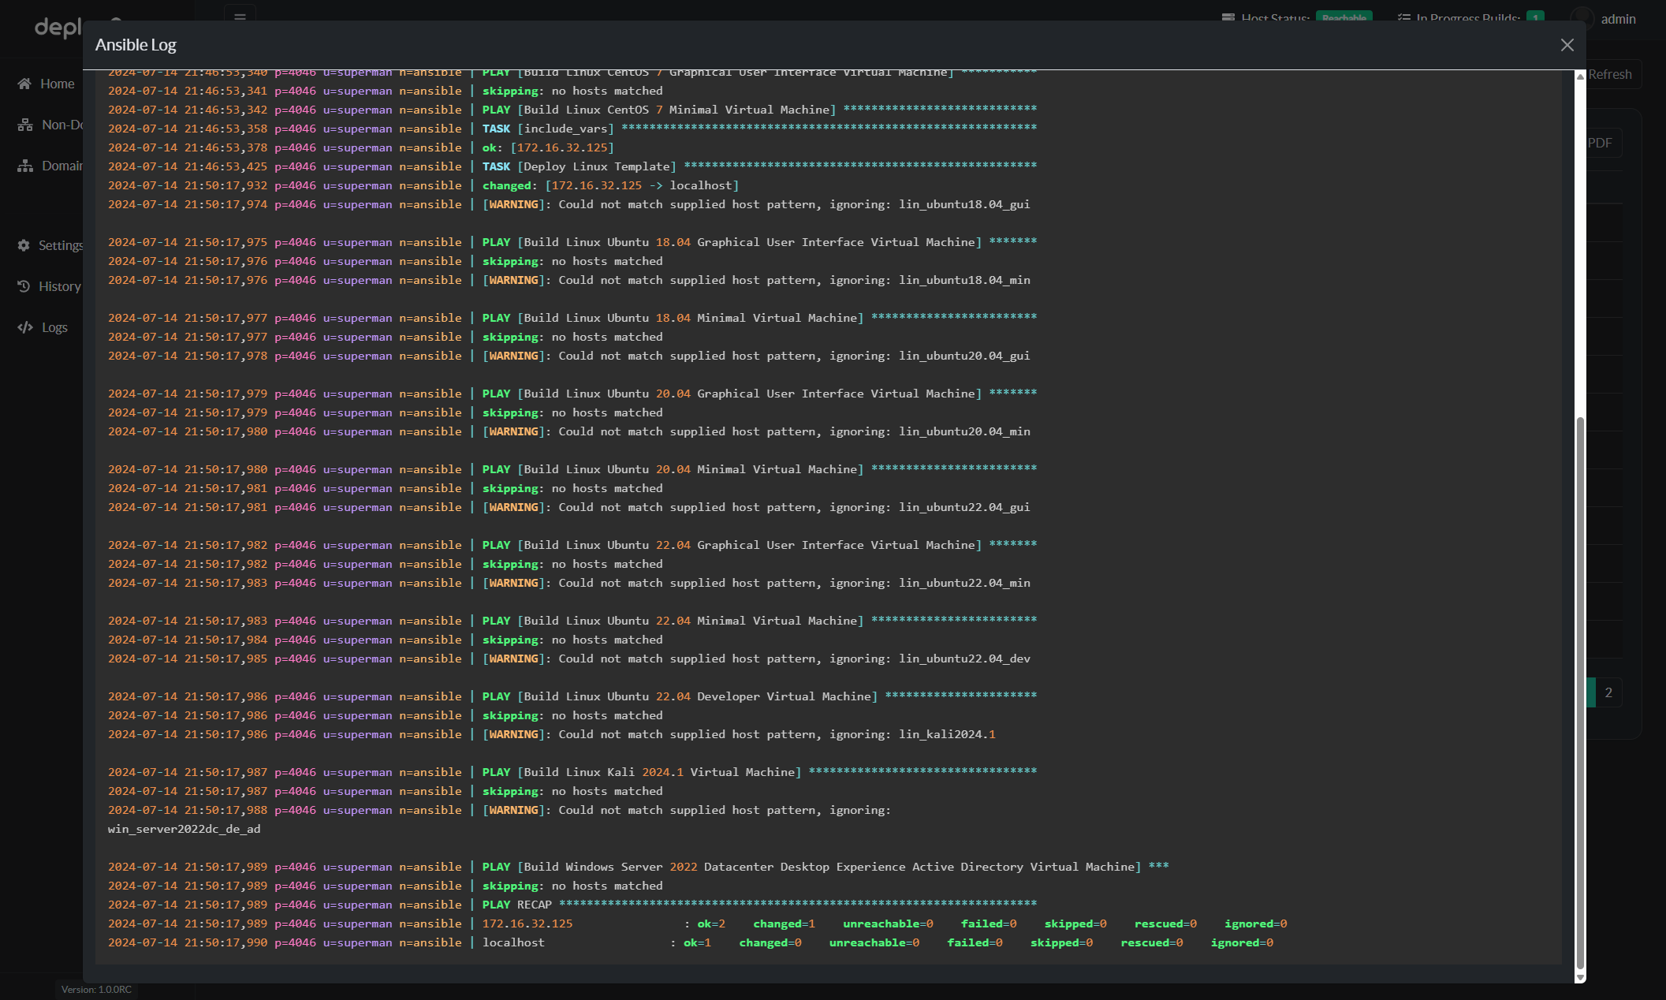1666x1000 pixels.
Task: Open the Settings section icon
Action: tap(24, 245)
